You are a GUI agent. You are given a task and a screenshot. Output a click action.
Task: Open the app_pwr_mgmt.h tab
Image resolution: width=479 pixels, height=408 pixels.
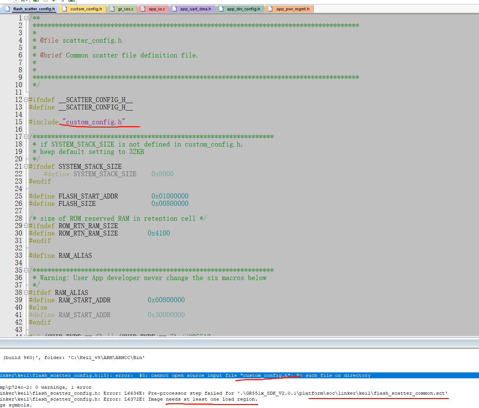coord(289,9)
